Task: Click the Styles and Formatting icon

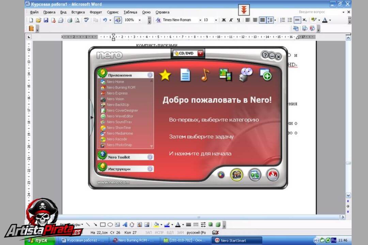Action: click(x=158, y=20)
